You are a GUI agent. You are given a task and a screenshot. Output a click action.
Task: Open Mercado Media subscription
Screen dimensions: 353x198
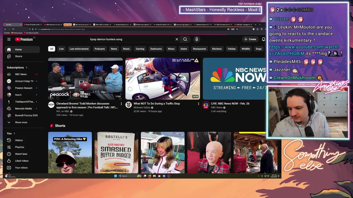(x=22, y=109)
